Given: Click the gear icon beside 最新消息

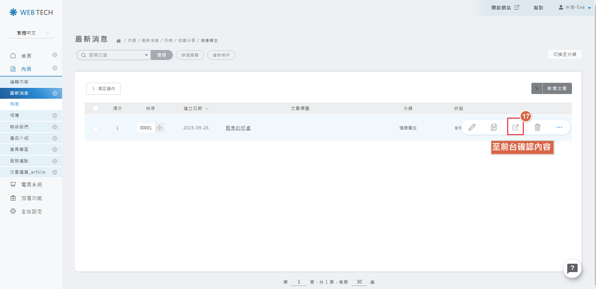Looking at the screenshot, I should click(x=55, y=93).
